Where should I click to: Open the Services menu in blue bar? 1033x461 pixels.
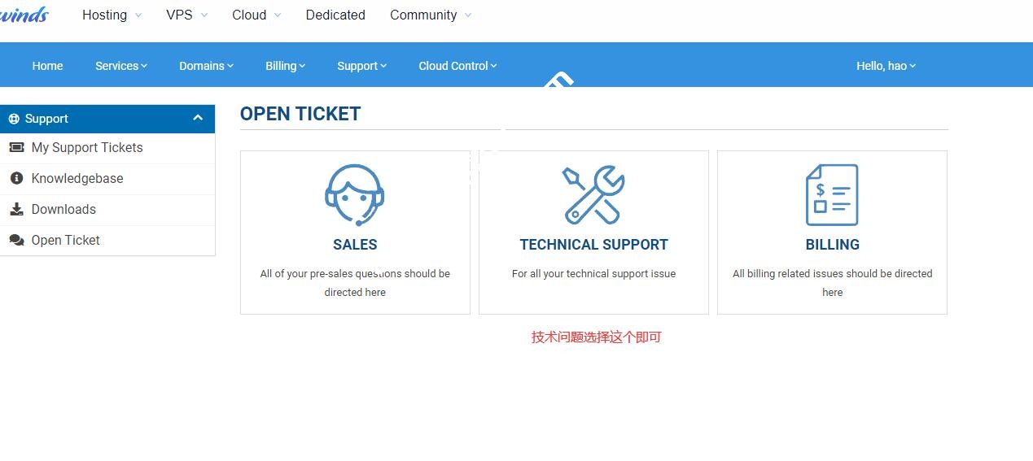click(121, 66)
